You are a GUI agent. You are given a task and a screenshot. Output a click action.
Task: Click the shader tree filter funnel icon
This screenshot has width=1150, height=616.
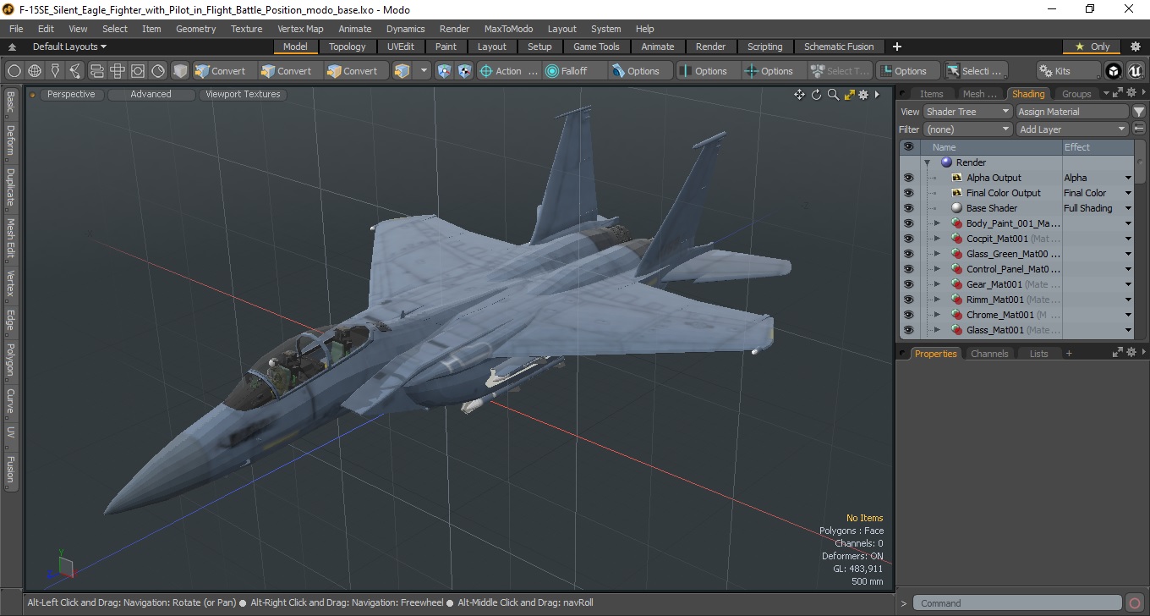click(1139, 112)
